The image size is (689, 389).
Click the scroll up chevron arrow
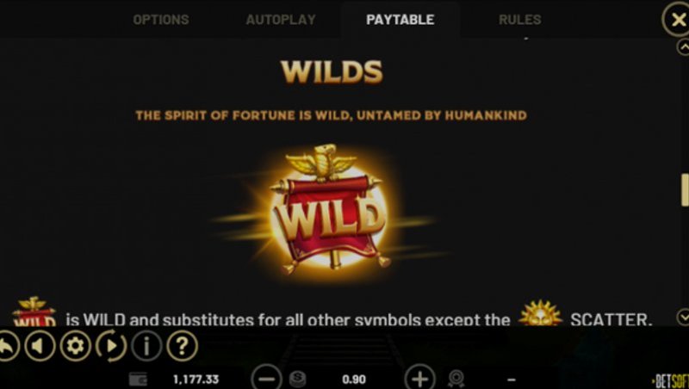pos(683,46)
